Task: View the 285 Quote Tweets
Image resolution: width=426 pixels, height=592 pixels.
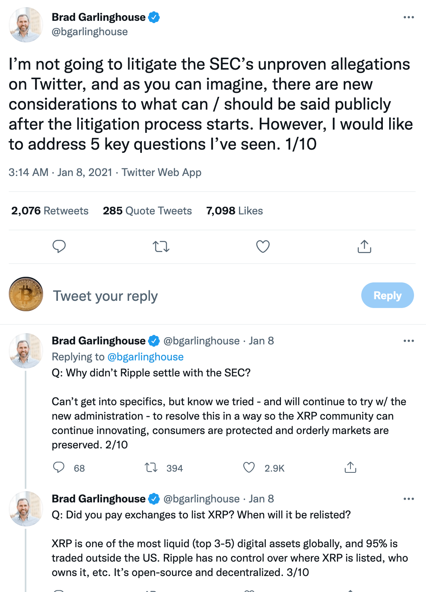Action: click(x=147, y=211)
